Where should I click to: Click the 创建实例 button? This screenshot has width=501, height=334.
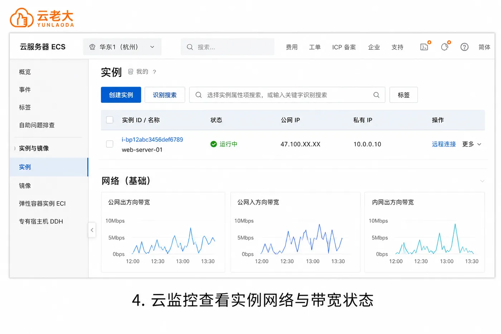tap(121, 95)
